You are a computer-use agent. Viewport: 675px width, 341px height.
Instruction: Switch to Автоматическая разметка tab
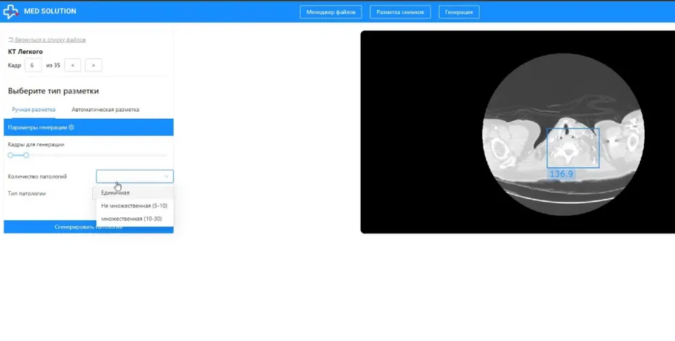pos(105,110)
